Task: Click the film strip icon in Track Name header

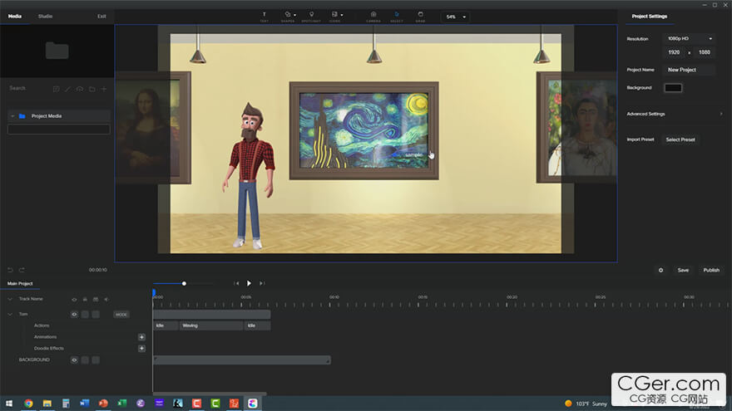Action: click(96, 299)
